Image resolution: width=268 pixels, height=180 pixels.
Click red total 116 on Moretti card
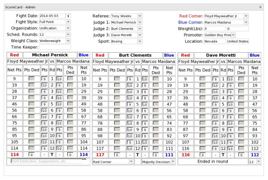[186, 155]
